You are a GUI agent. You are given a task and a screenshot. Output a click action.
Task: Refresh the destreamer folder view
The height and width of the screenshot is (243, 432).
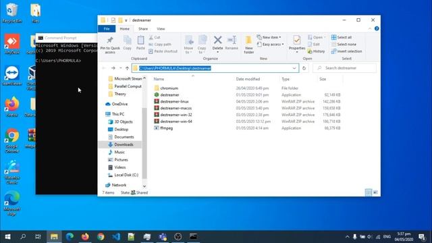pos(304,68)
